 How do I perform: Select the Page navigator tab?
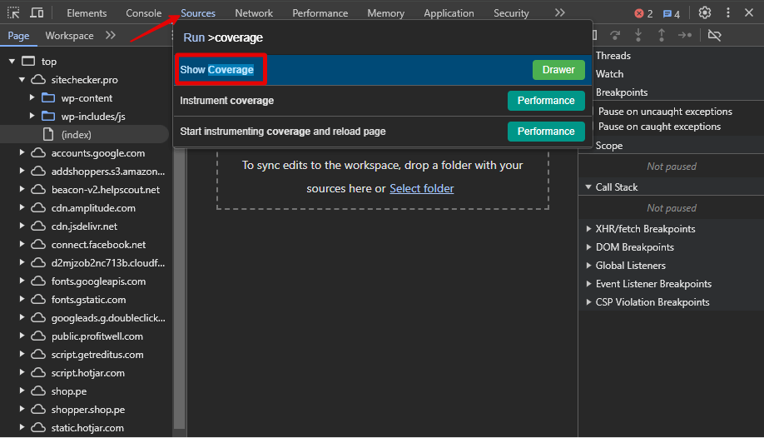coord(18,36)
